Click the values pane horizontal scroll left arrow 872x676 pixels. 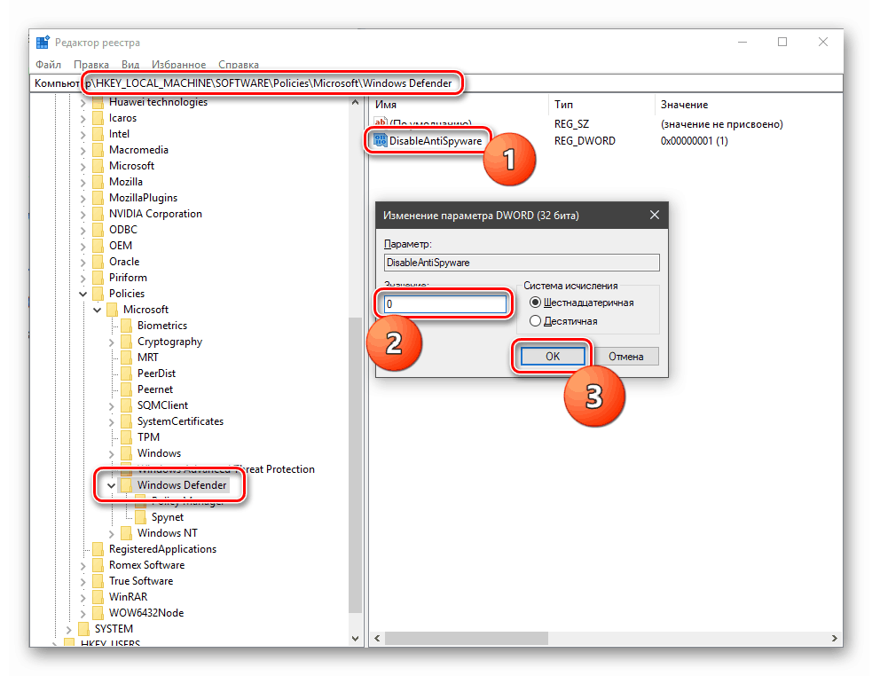[x=377, y=638]
